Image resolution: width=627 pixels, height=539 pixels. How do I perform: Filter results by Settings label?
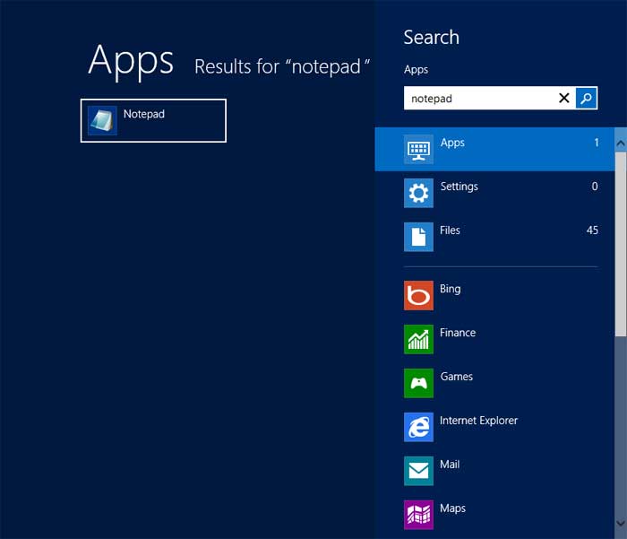tap(459, 187)
